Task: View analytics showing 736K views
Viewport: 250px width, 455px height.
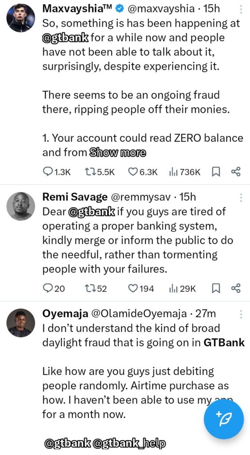Action: click(184, 172)
